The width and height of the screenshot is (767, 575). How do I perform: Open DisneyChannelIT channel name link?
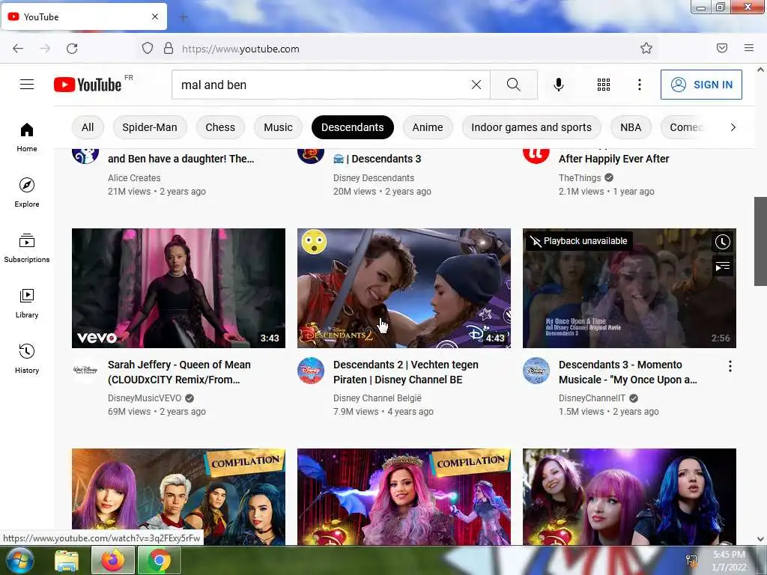tap(592, 398)
